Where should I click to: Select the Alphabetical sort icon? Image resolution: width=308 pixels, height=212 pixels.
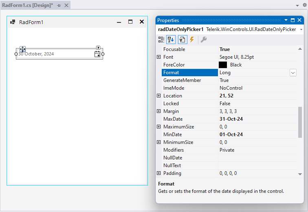pyautogui.click(x=171, y=40)
